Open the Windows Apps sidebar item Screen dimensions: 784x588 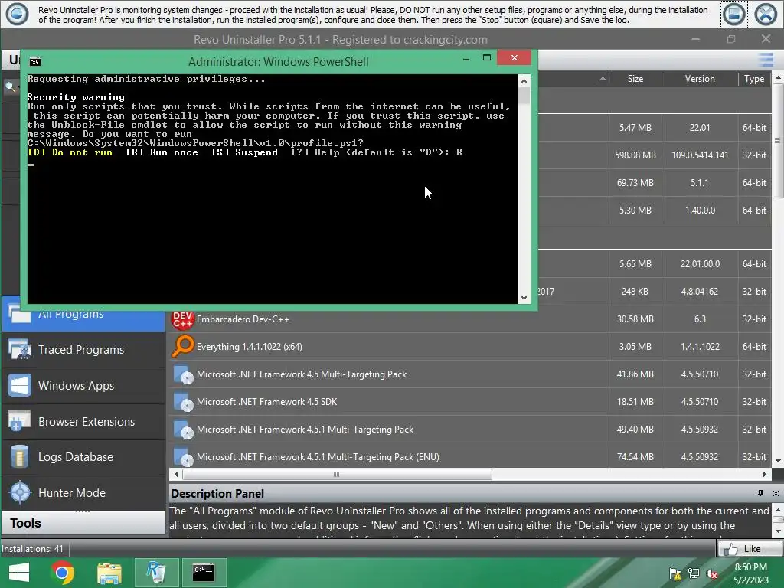pos(83,386)
